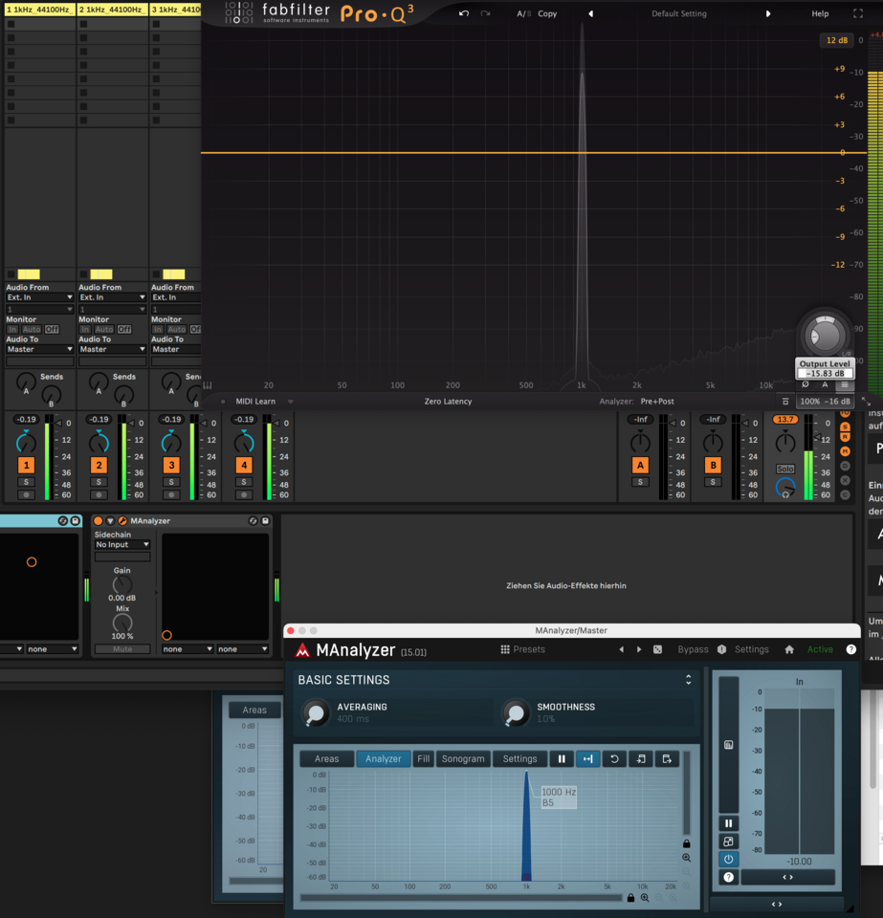The height and width of the screenshot is (918, 883).
Task: Open Settings button in analyzer toolbar
Action: (x=520, y=758)
